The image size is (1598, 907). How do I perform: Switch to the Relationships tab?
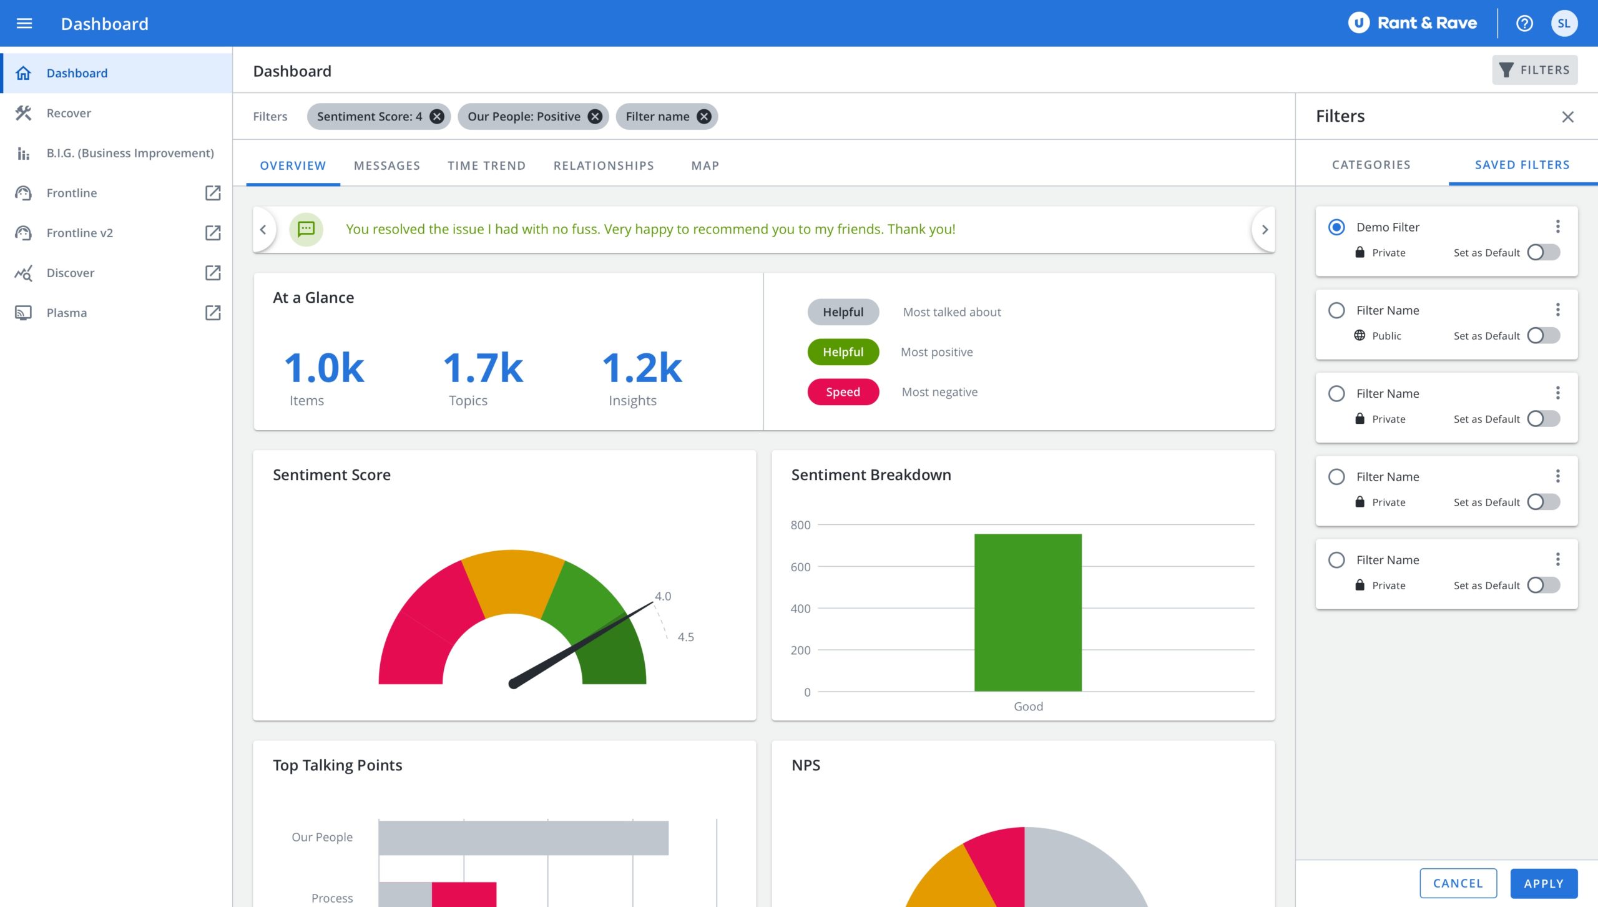[604, 165]
